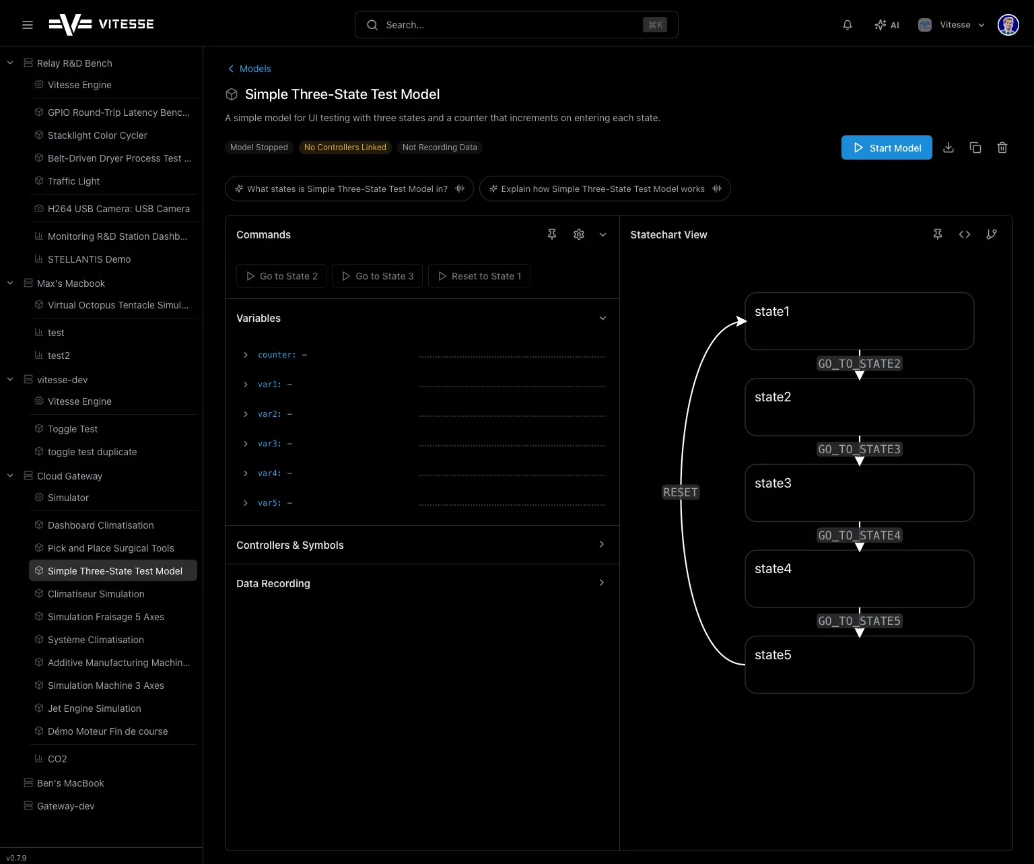Focus the Search field
The width and height of the screenshot is (1034, 864).
(x=516, y=25)
